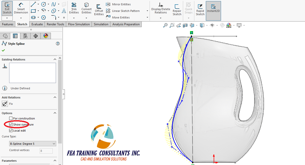This screenshot has width=305, height=165.
Task: Switch to the Evaluate tab
Action: pos(37,24)
